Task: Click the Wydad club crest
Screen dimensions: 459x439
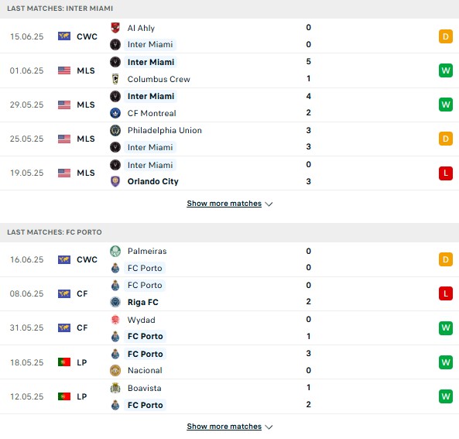Action: tap(115, 320)
